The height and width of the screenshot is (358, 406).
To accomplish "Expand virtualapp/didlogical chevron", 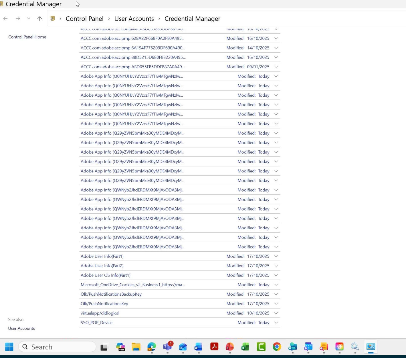I will 276,313.
